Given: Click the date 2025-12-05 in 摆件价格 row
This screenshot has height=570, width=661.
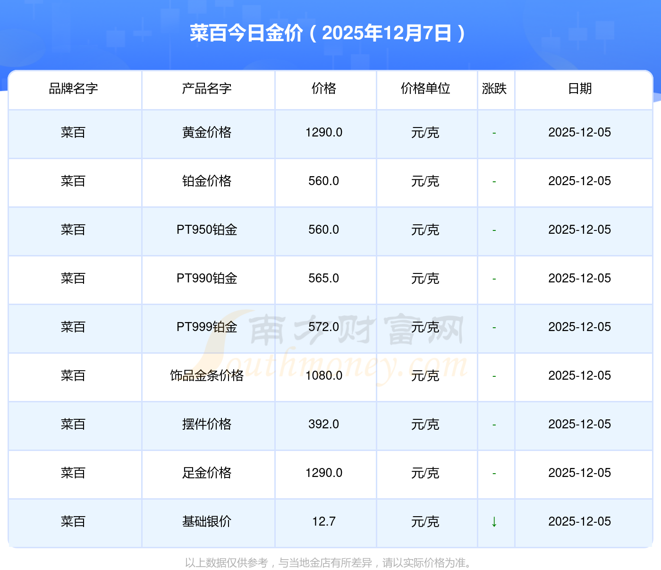Looking at the screenshot, I should 580,424.
